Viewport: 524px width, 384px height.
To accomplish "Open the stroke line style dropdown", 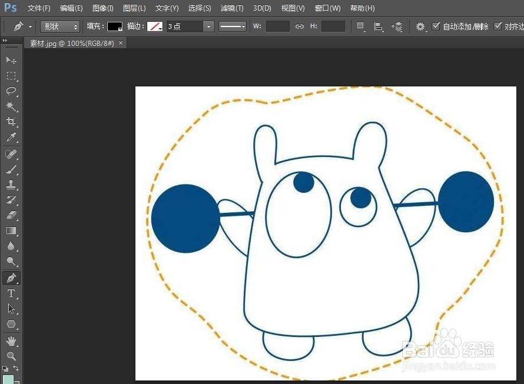I will [x=233, y=26].
